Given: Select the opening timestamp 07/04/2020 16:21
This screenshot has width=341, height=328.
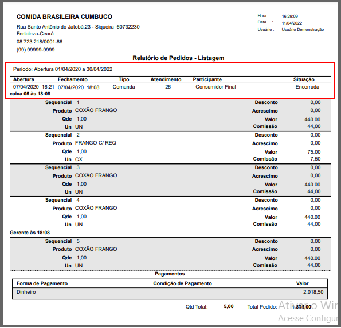Looking at the screenshot, I should tap(33, 87).
